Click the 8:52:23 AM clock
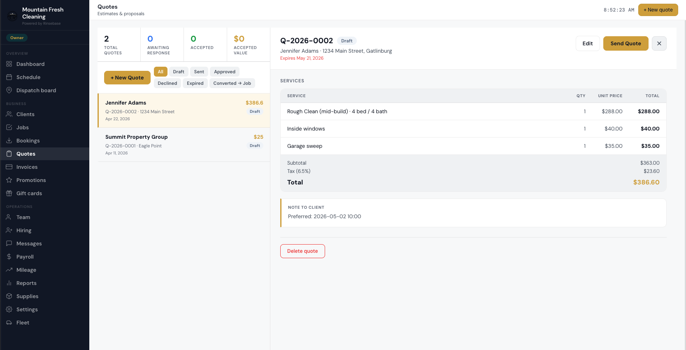The width and height of the screenshot is (686, 350). 619,10
